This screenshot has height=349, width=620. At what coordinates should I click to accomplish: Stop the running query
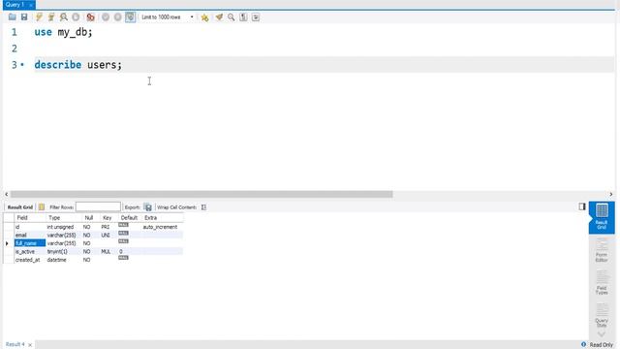click(x=76, y=17)
